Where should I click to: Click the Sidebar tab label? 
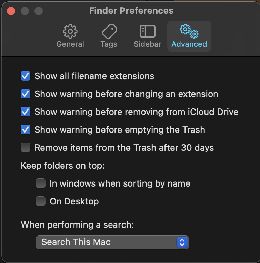148,44
